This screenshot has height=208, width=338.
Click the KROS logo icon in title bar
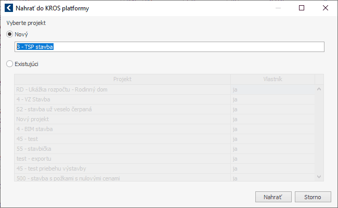click(x=9, y=8)
